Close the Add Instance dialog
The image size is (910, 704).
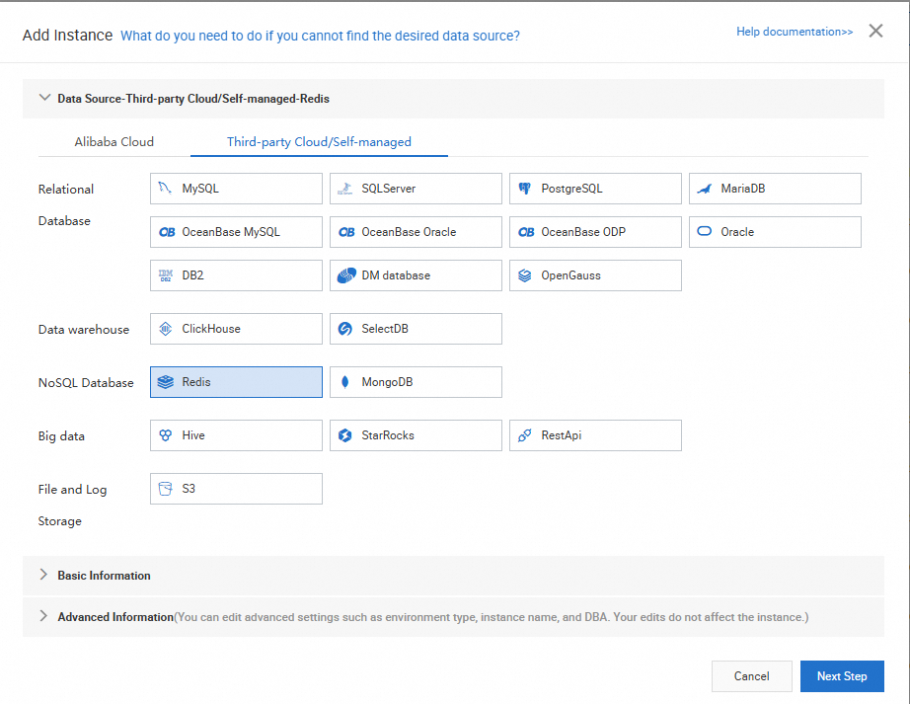(875, 31)
